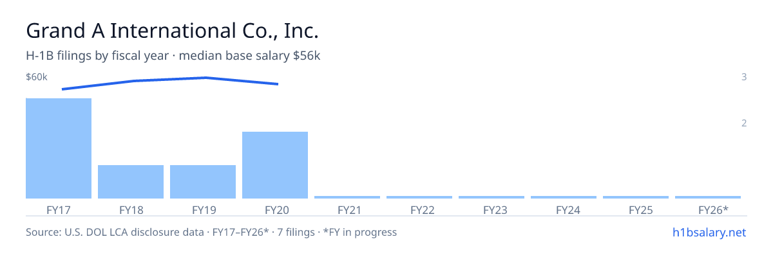Click the FY20 axis label
Viewport: 773px width, 257px height.
pyautogui.click(x=275, y=209)
